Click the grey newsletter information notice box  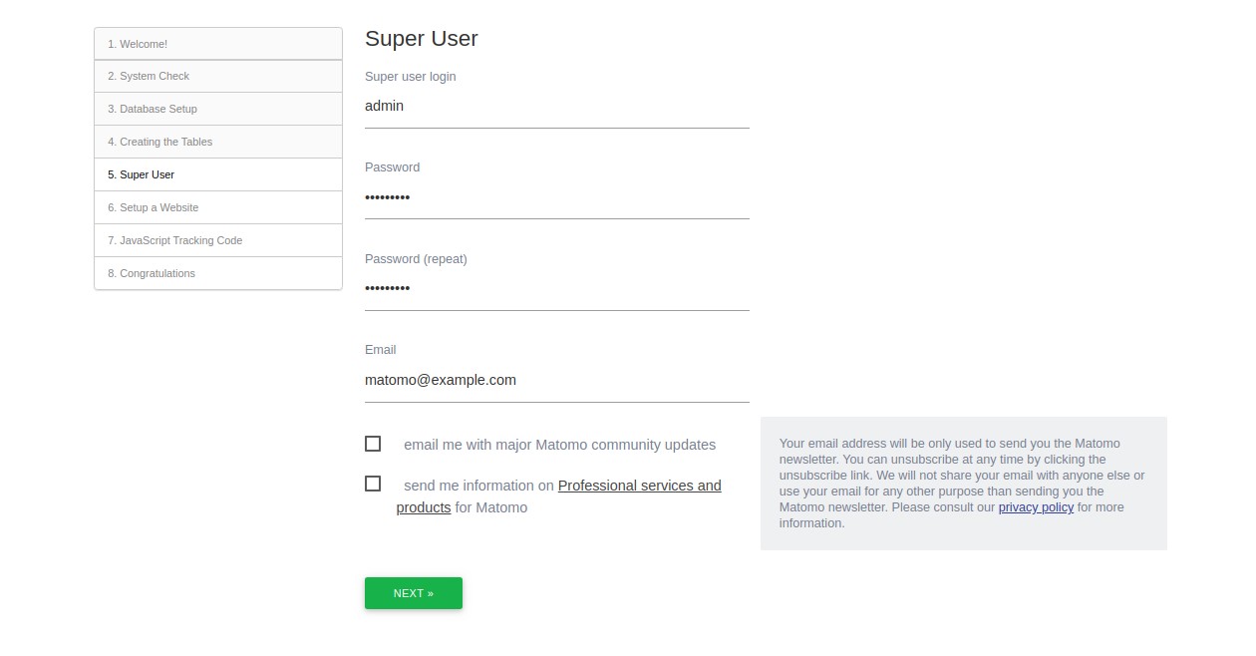(964, 484)
